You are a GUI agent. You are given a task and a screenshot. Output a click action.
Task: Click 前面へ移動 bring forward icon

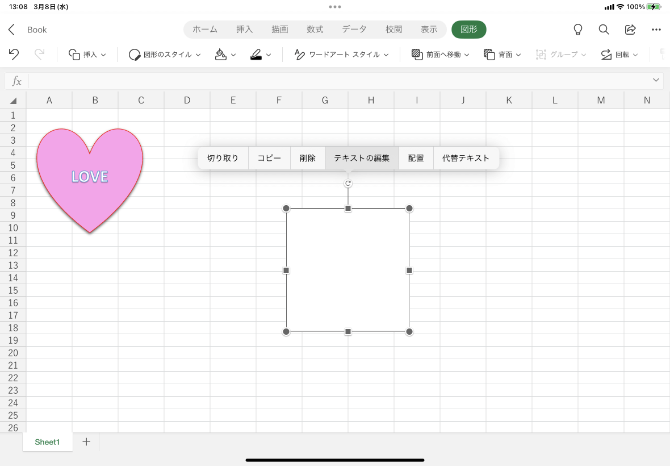417,55
